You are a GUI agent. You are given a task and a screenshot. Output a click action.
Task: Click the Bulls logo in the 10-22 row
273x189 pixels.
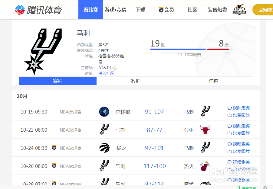point(205,130)
